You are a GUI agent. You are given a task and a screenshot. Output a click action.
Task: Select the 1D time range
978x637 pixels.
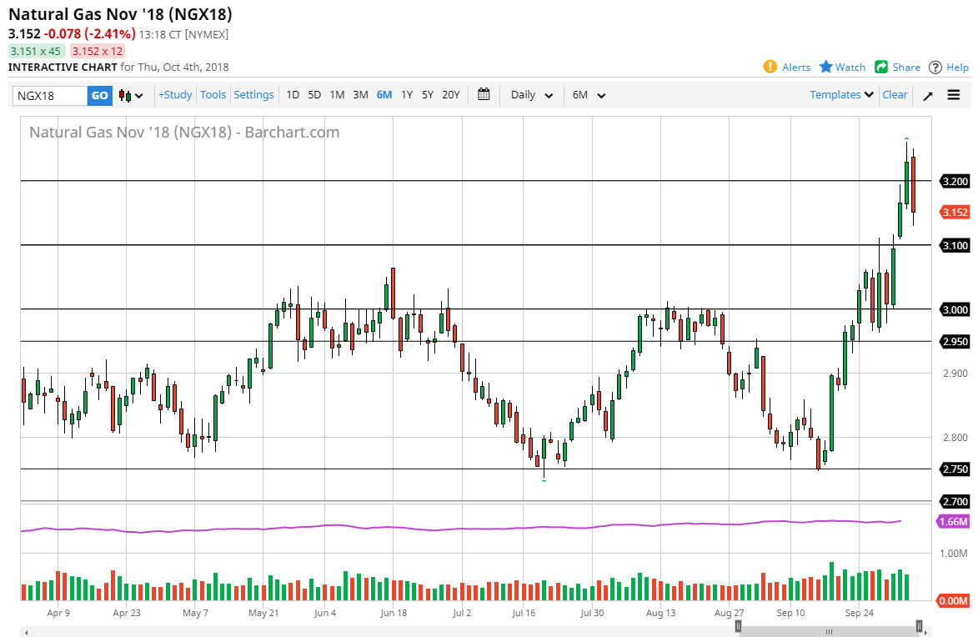coord(293,94)
